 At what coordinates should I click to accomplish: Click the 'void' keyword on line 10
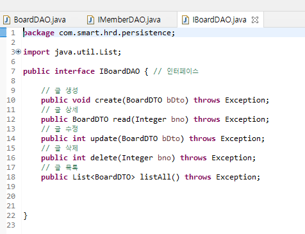point(81,100)
